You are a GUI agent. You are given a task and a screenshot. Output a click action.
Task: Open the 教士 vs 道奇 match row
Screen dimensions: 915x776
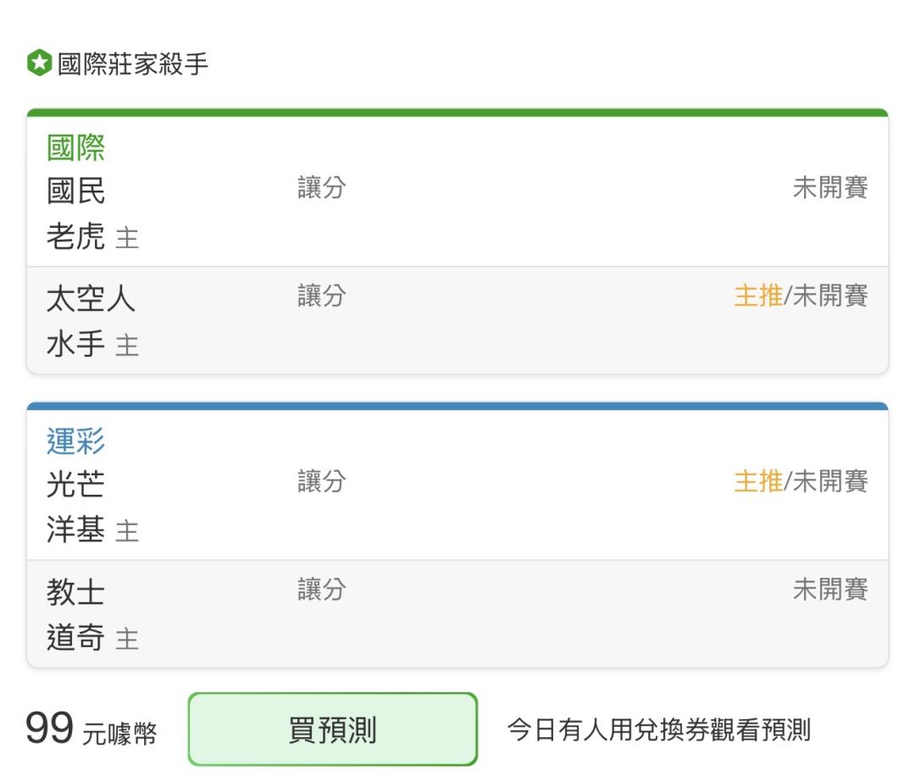tap(457, 614)
